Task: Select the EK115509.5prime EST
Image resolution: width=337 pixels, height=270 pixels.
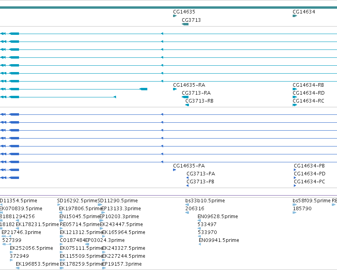Action: 63,260
